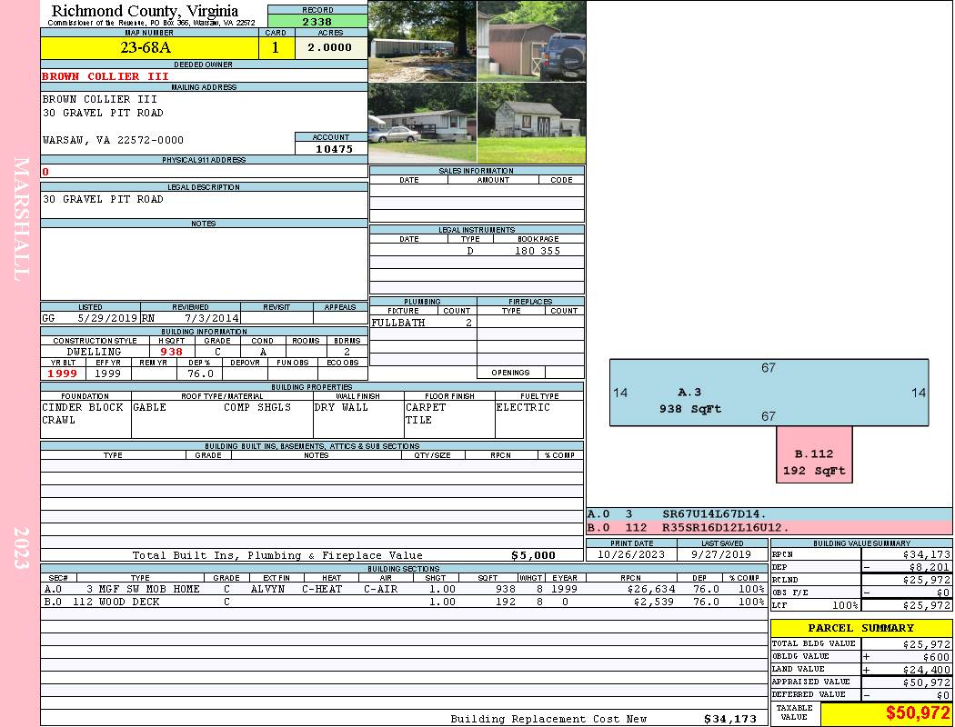Click the FULLBATH plumbing fixture entry

point(398,323)
